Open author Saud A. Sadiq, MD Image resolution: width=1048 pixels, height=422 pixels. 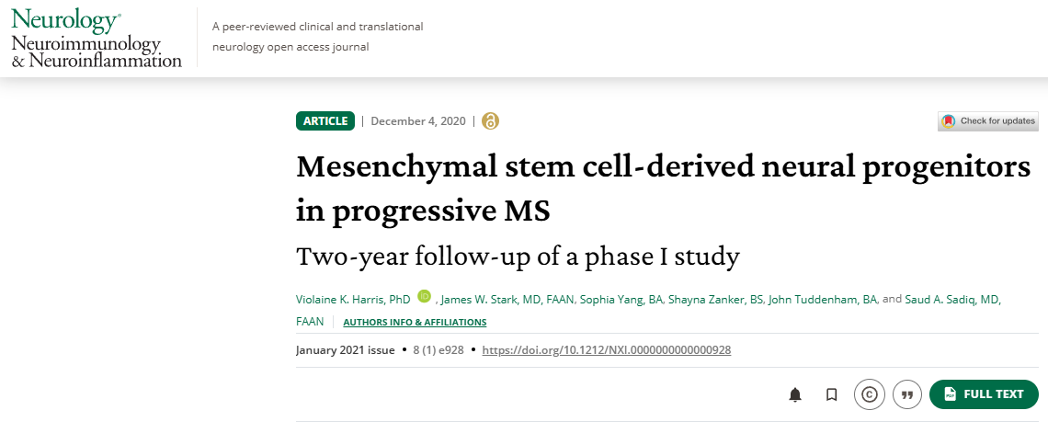click(952, 301)
